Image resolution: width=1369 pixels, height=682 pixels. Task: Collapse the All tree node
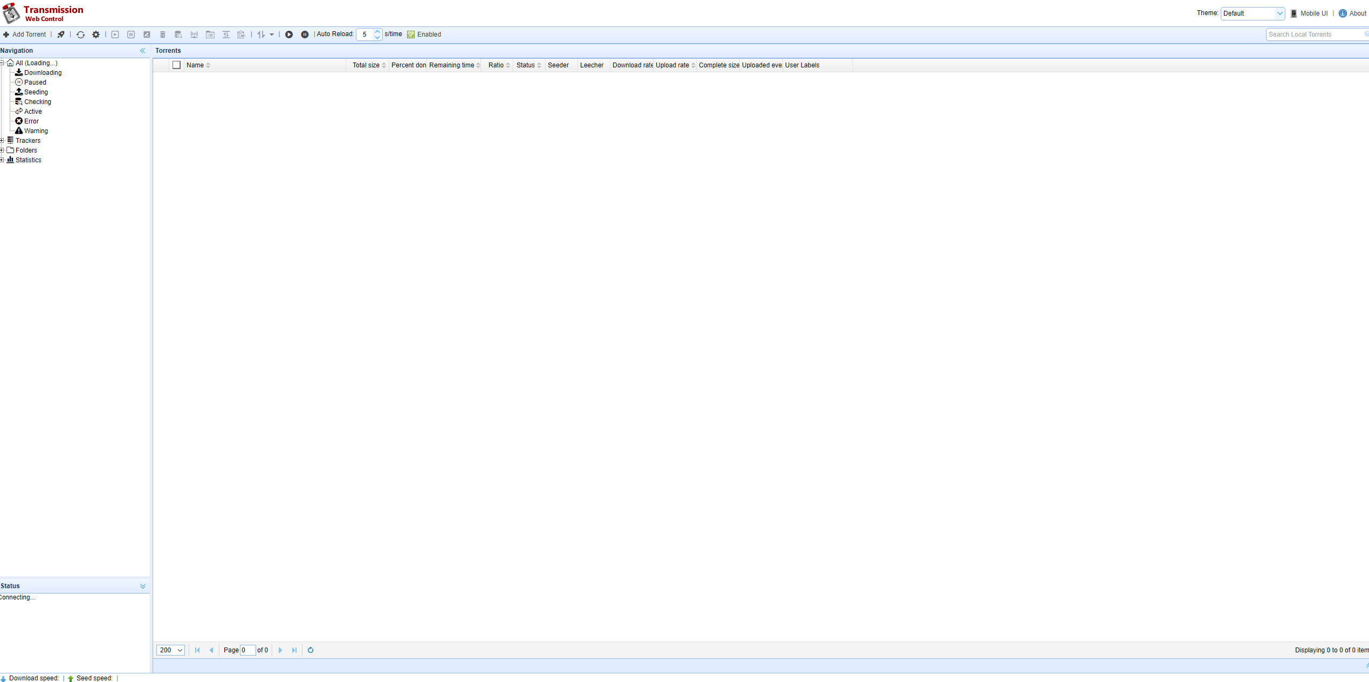coord(2,63)
